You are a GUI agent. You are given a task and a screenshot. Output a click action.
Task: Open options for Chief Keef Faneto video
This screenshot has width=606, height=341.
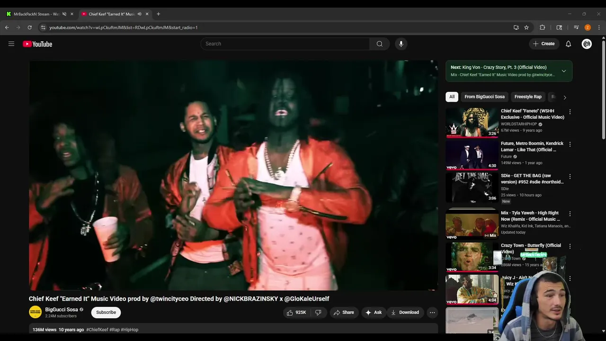[x=570, y=112]
